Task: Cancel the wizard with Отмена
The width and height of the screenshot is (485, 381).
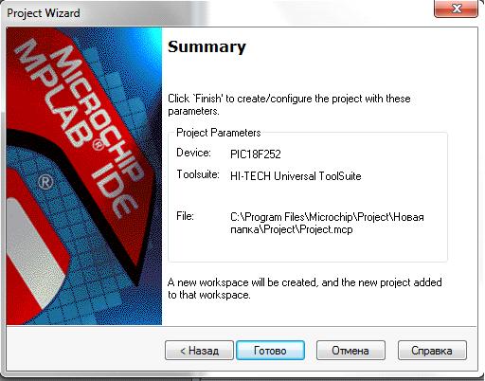Action: (350, 350)
